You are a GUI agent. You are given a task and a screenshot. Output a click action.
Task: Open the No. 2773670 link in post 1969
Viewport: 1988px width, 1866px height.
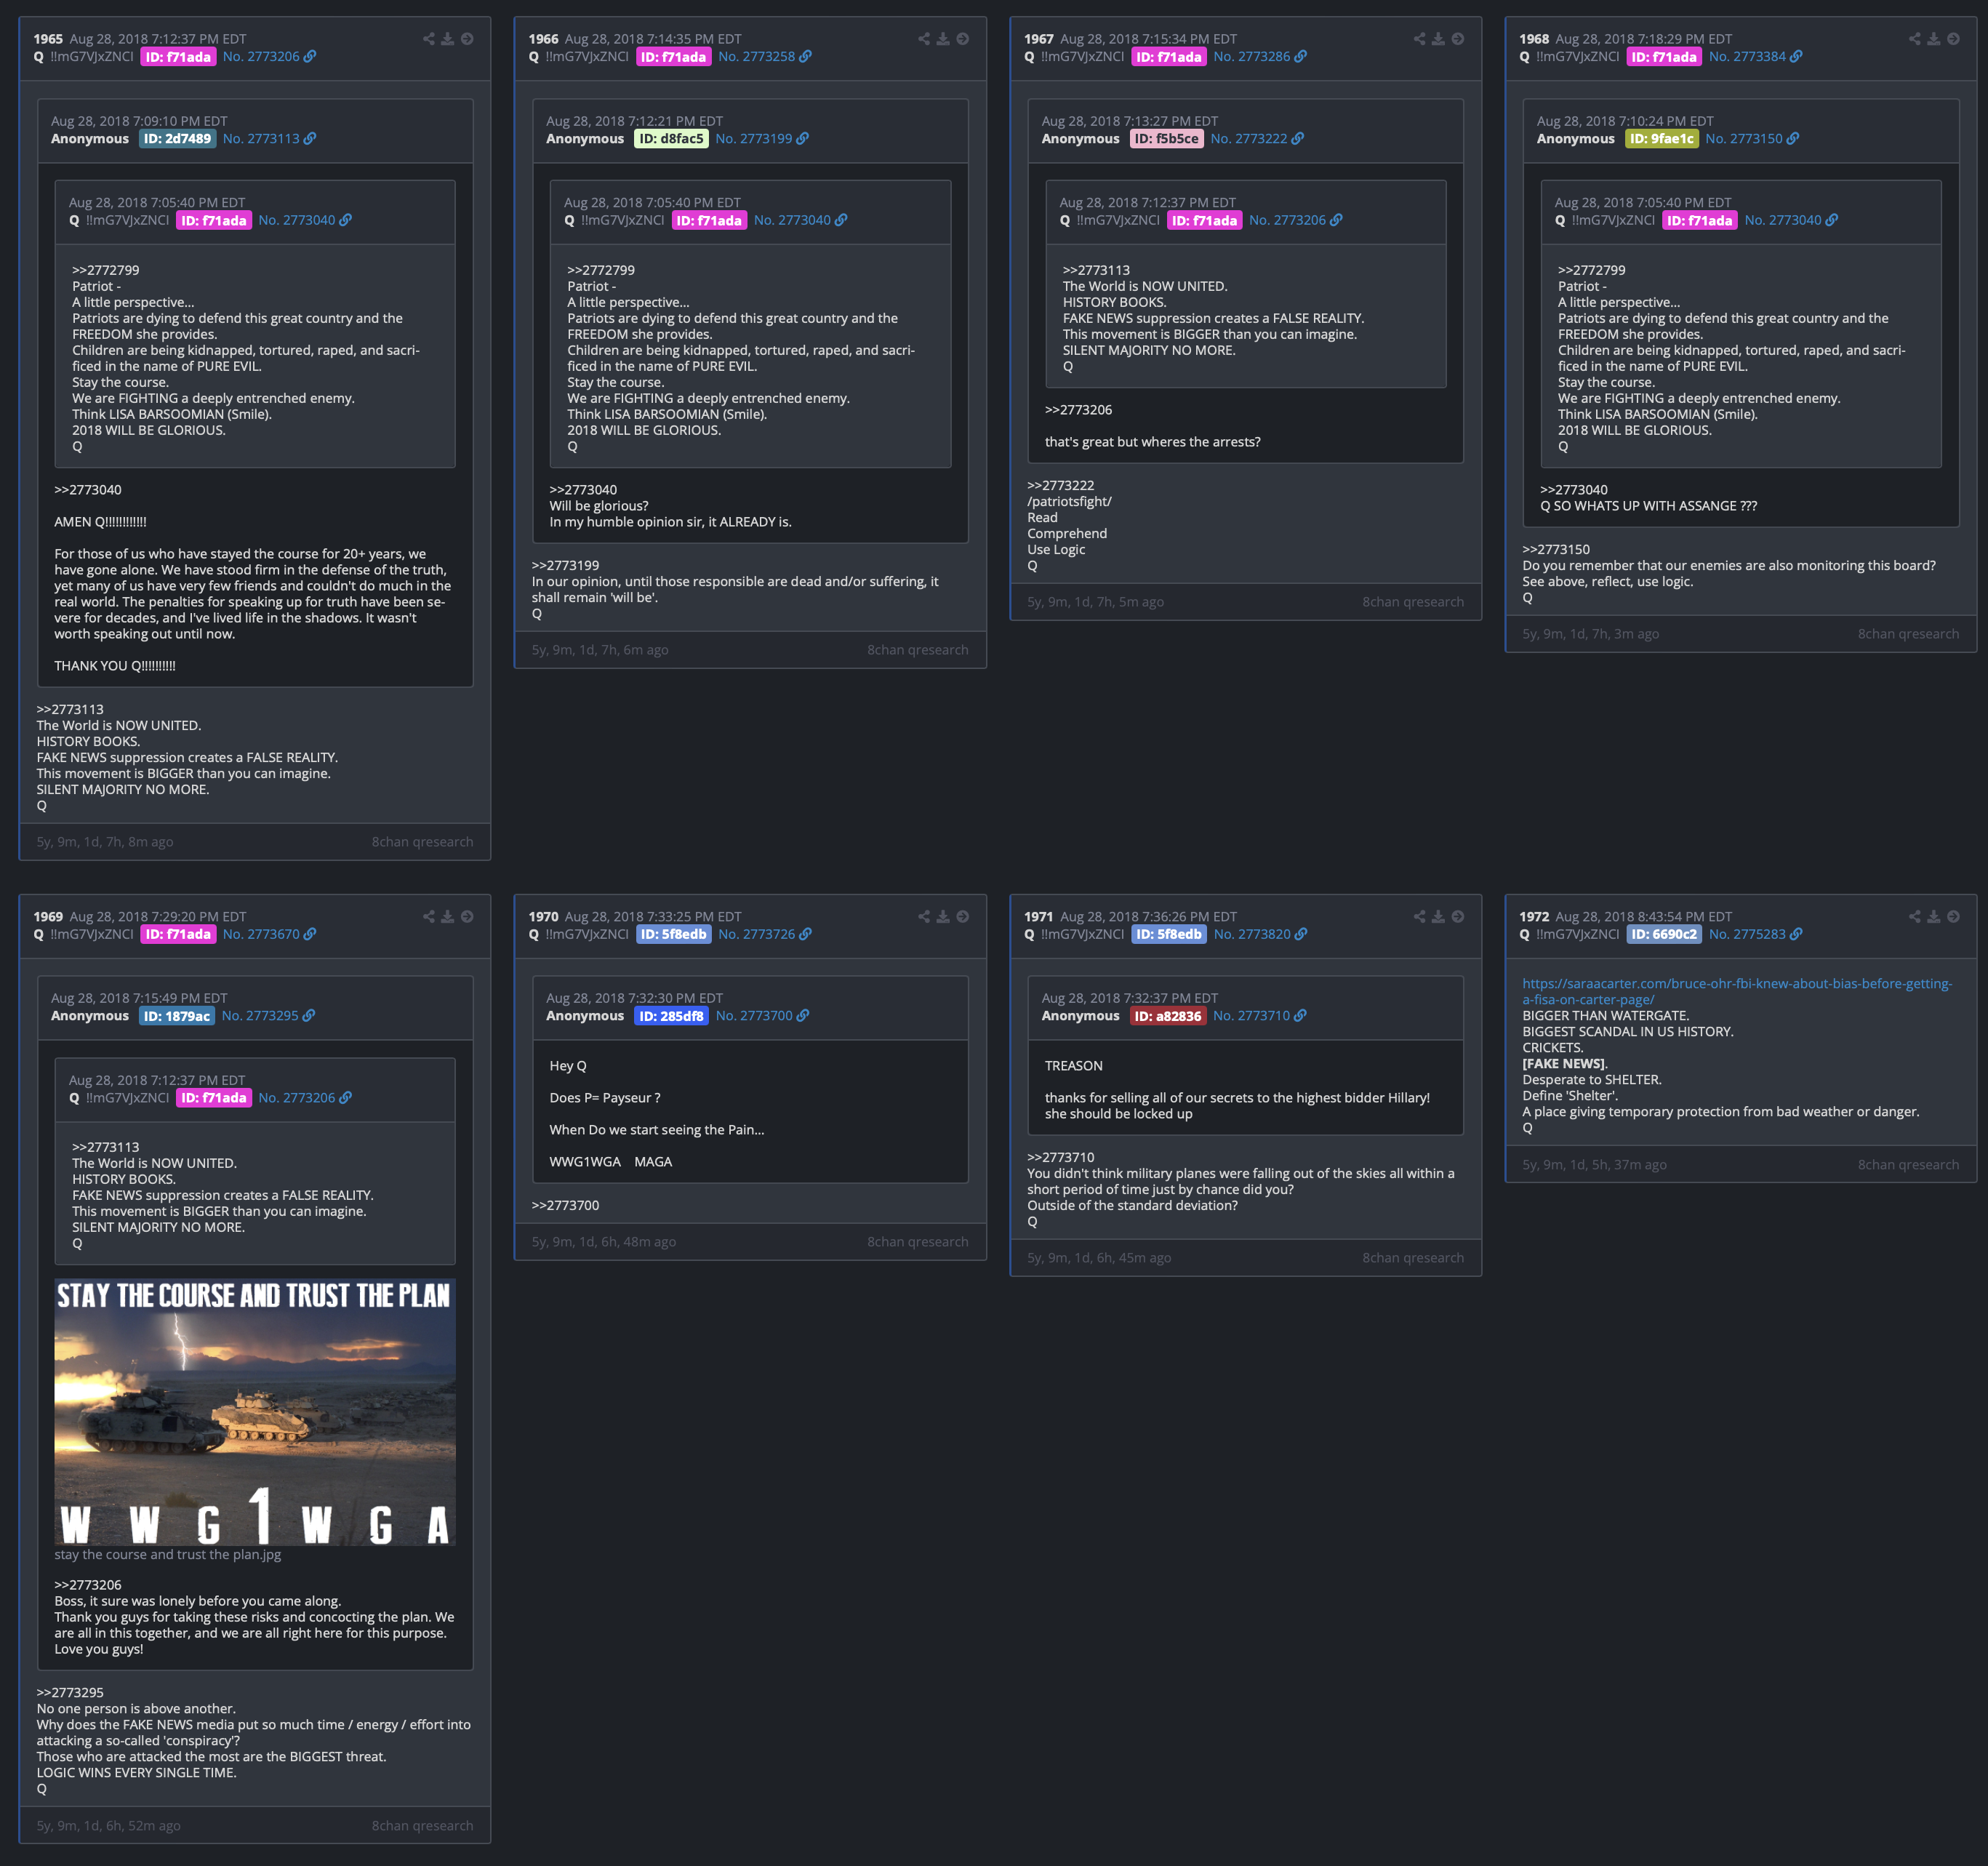(269, 934)
